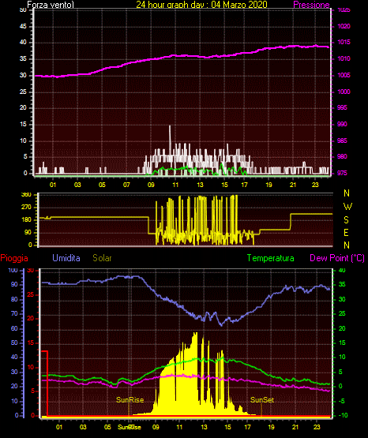Click the '980' pressure axis value
368x438 pixels.
pos(342,156)
